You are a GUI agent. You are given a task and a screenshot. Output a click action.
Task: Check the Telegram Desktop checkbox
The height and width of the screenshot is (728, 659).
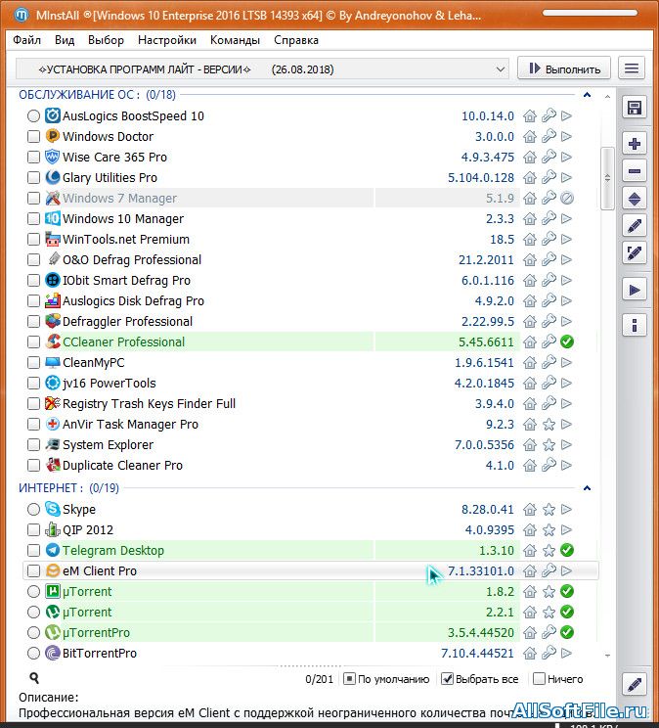point(33,550)
